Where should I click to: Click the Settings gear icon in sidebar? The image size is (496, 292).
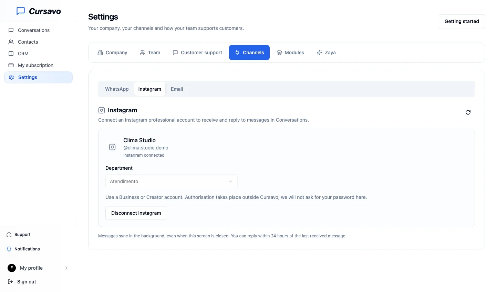pos(11,77)
